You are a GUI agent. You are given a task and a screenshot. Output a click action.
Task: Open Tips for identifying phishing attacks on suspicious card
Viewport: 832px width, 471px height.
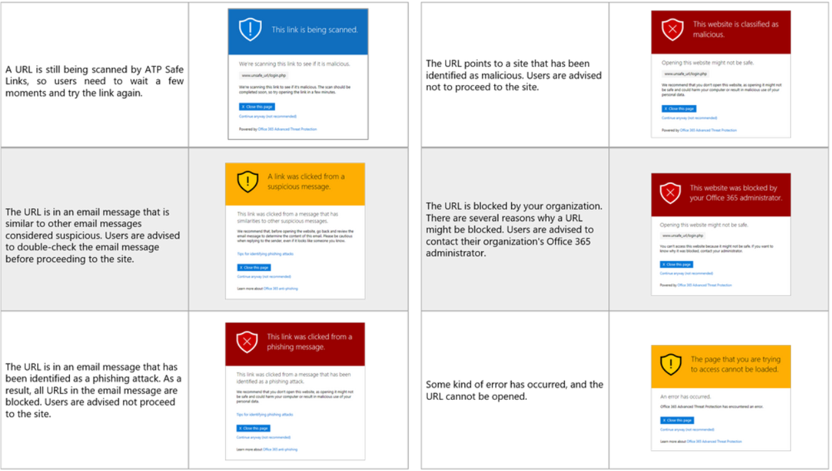tap(265, 254)
